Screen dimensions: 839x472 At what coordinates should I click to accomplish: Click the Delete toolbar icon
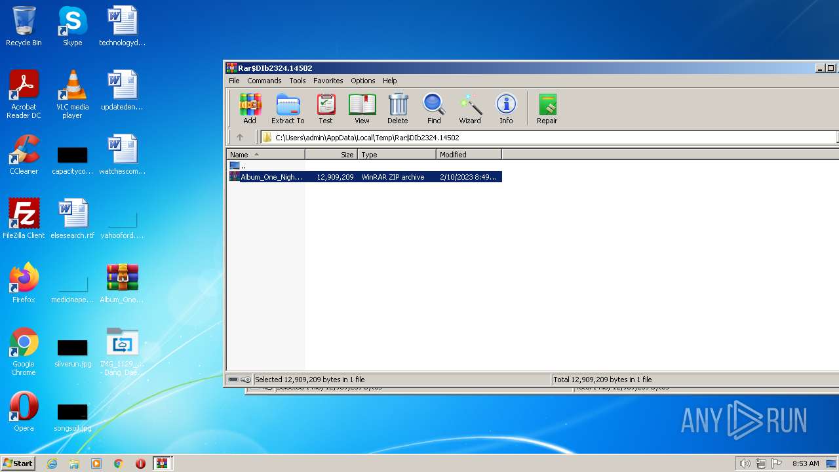397,109
